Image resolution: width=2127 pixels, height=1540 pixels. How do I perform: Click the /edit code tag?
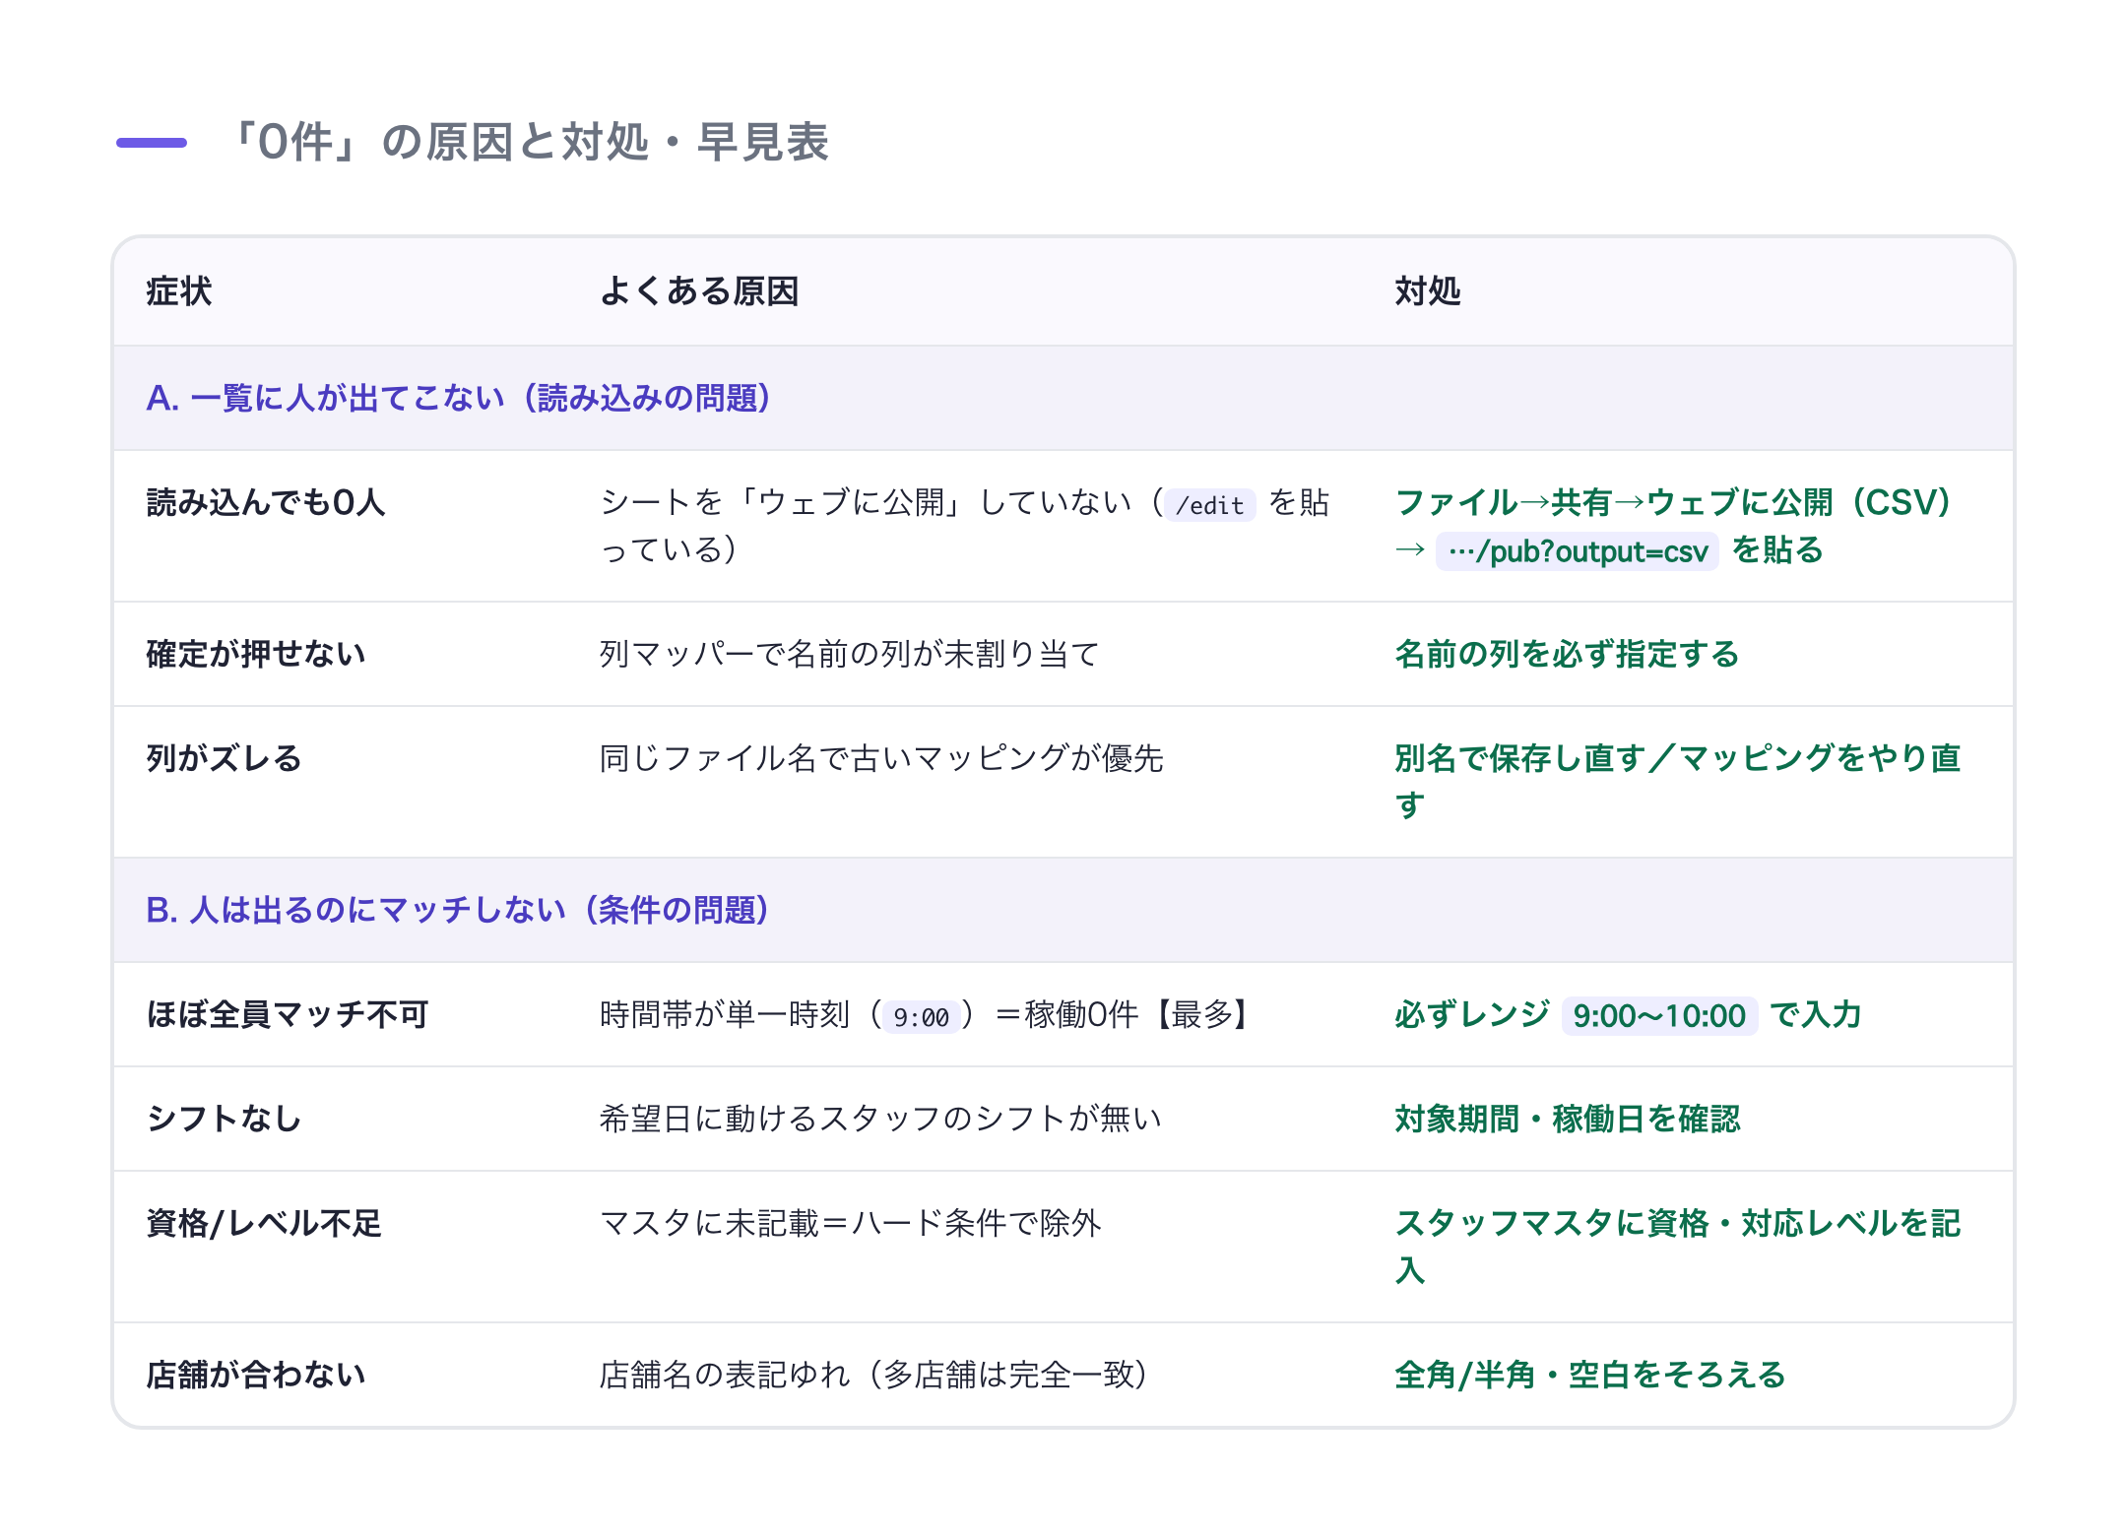(1210, 505)
